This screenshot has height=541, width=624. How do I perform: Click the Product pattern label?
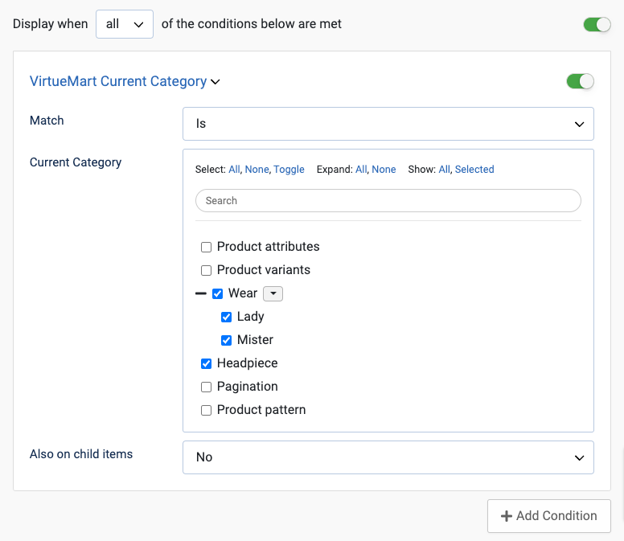[261, 410]
